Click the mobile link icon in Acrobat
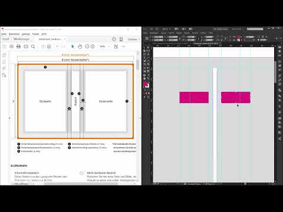The image size is (283, 212). 121,39
